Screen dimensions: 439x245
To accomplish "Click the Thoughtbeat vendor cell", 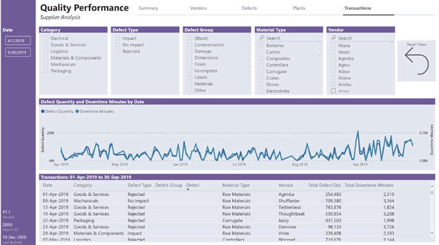I will (291, 214).
